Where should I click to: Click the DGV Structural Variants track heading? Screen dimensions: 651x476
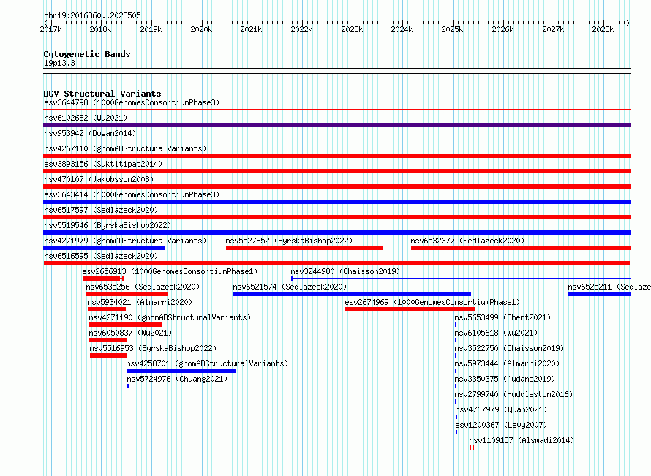102,94
